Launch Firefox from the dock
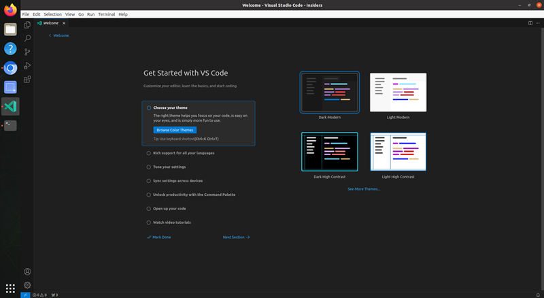Image resolution: width=544 pixels, height=298 pixels. click(10, 10)
